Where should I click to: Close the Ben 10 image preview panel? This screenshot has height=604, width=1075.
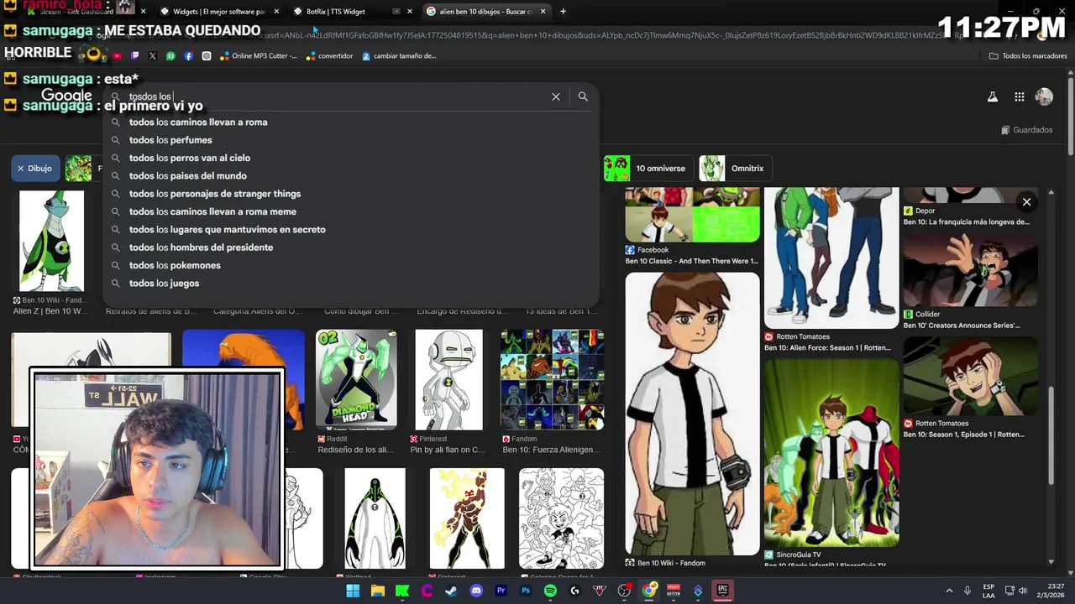1026,201
